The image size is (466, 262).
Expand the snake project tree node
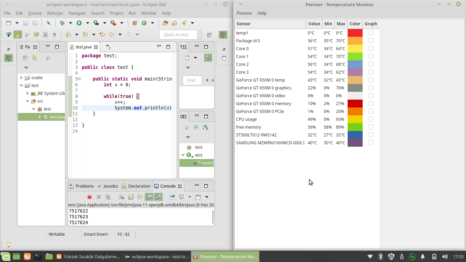click(21, 78)
